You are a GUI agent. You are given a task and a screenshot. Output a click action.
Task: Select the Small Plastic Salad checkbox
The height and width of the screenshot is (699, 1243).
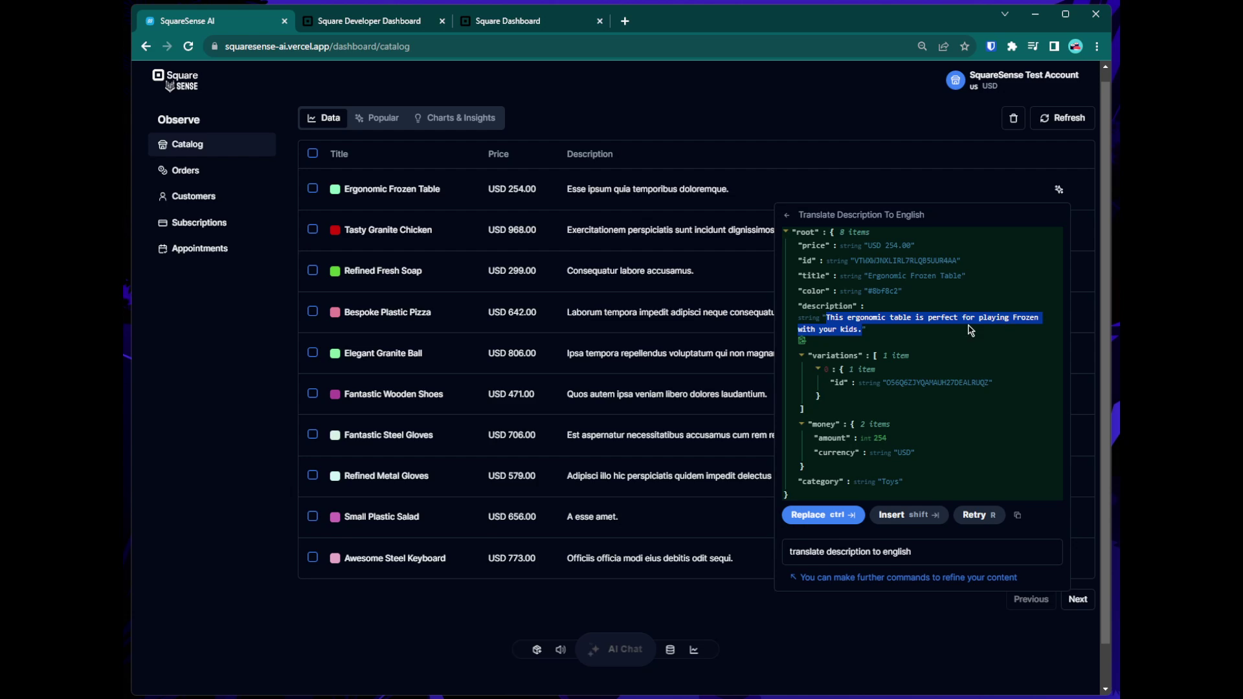click(313, 516)
